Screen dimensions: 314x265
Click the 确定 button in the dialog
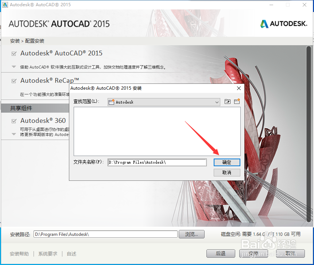coord(227,162)
